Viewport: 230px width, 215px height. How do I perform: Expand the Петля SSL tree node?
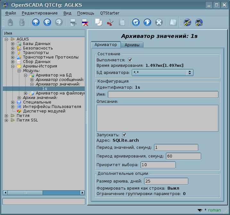coord(6,120)
